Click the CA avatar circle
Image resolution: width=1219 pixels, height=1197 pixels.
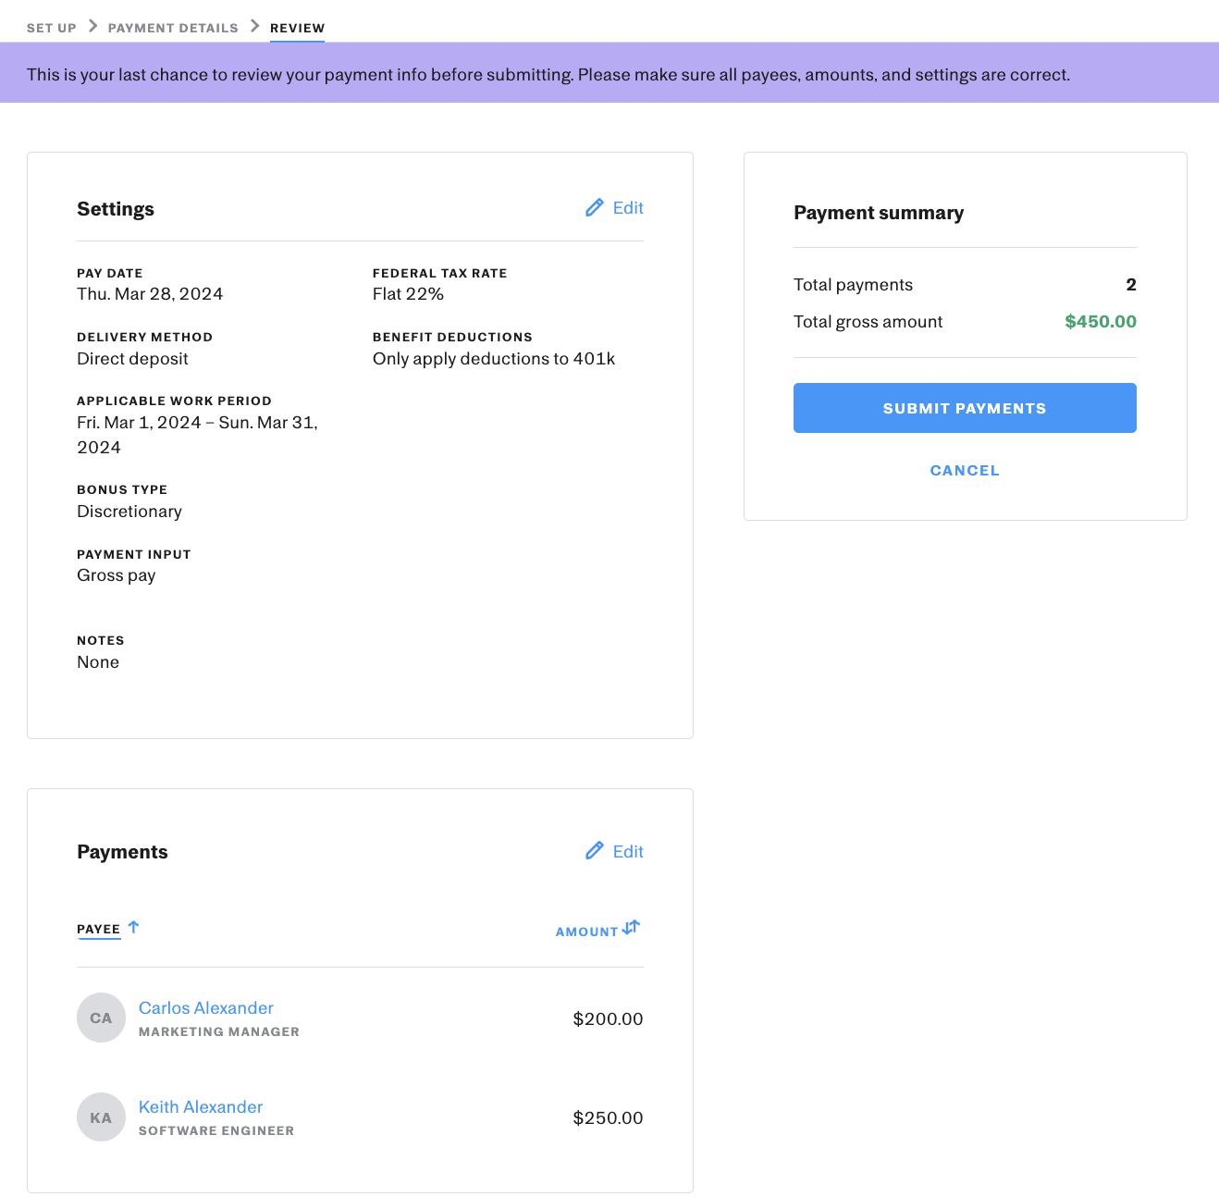[x=101, y=1018]
